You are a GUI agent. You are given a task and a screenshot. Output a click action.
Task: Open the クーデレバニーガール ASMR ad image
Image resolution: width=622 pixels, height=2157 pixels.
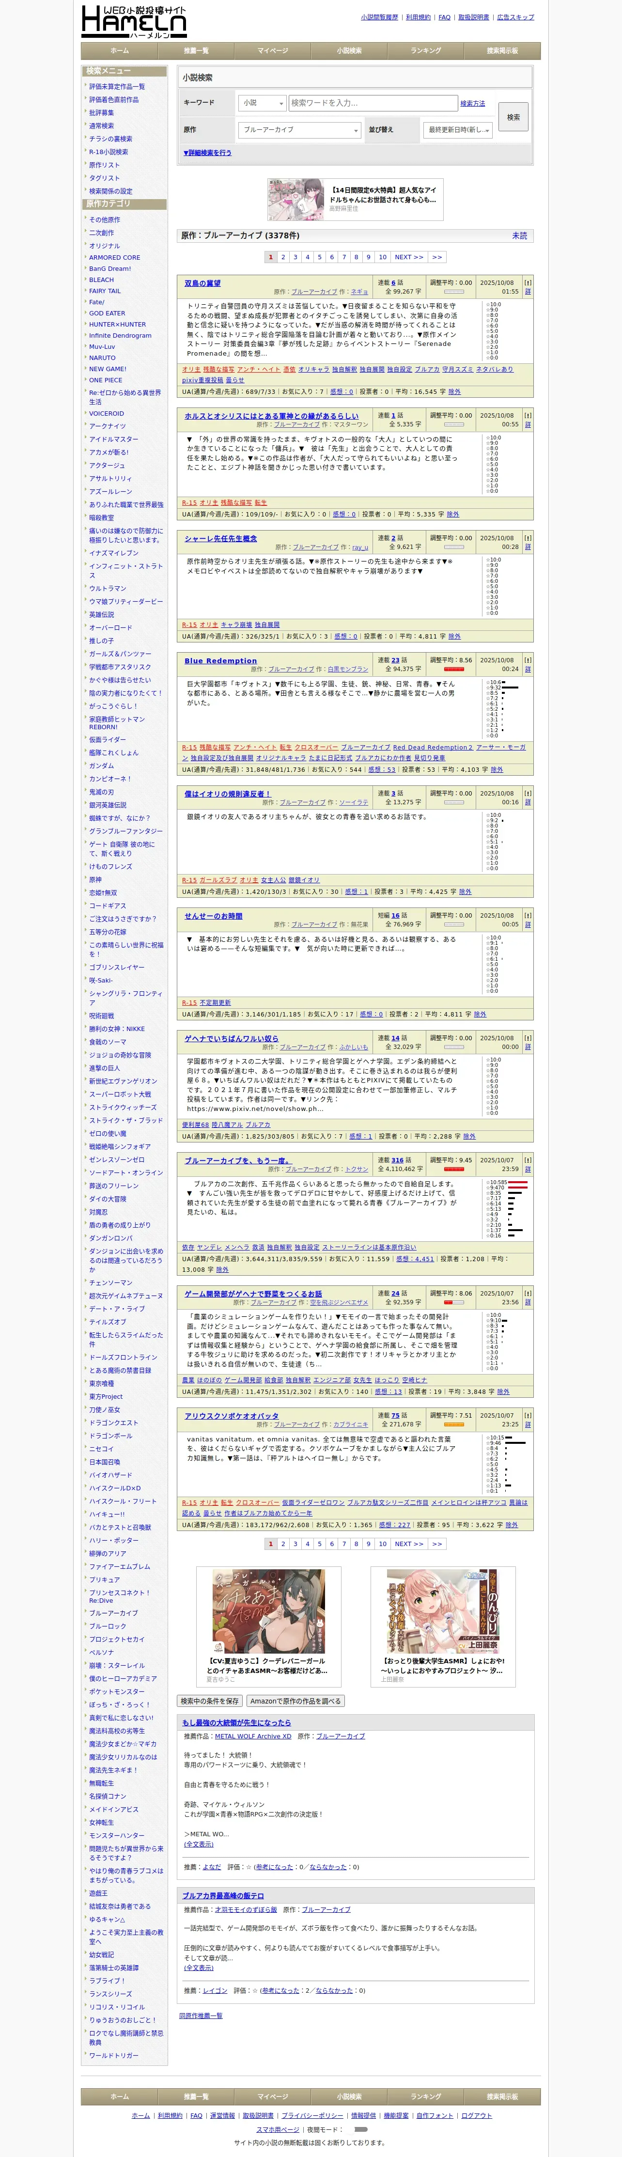pyautogui.click(x=269, y=1611)
